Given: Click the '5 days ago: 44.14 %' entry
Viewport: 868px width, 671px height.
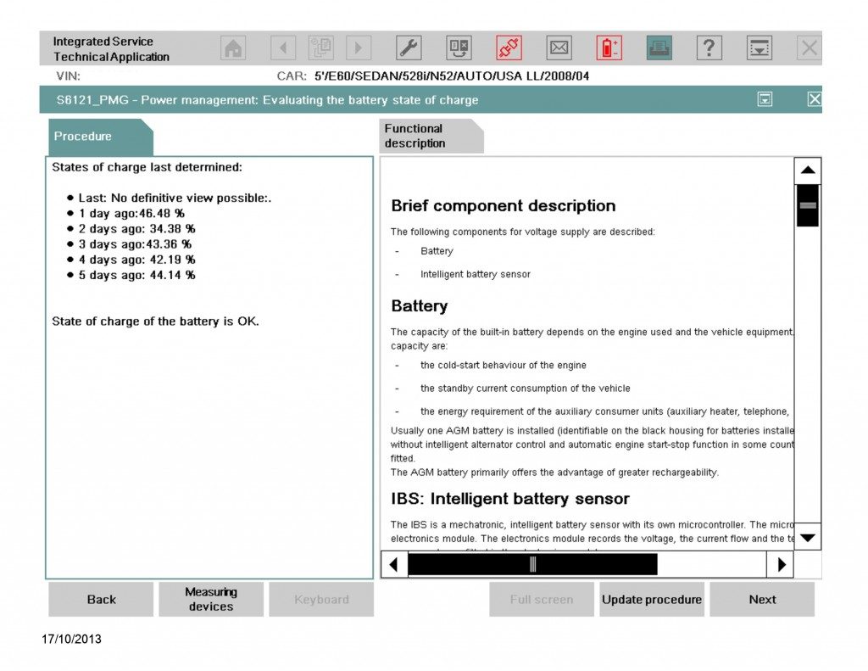Looking at the screenshot, I should click(136, 276).
